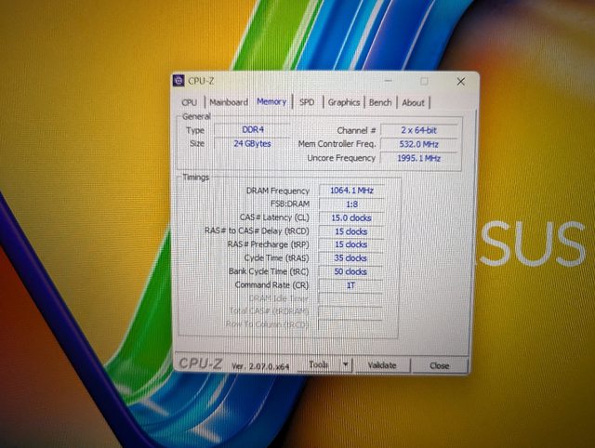Switch to the CPU tab

(x=189, y=102)
